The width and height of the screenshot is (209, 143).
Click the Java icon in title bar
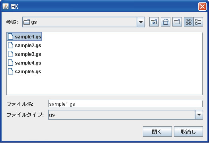(6, 6)
